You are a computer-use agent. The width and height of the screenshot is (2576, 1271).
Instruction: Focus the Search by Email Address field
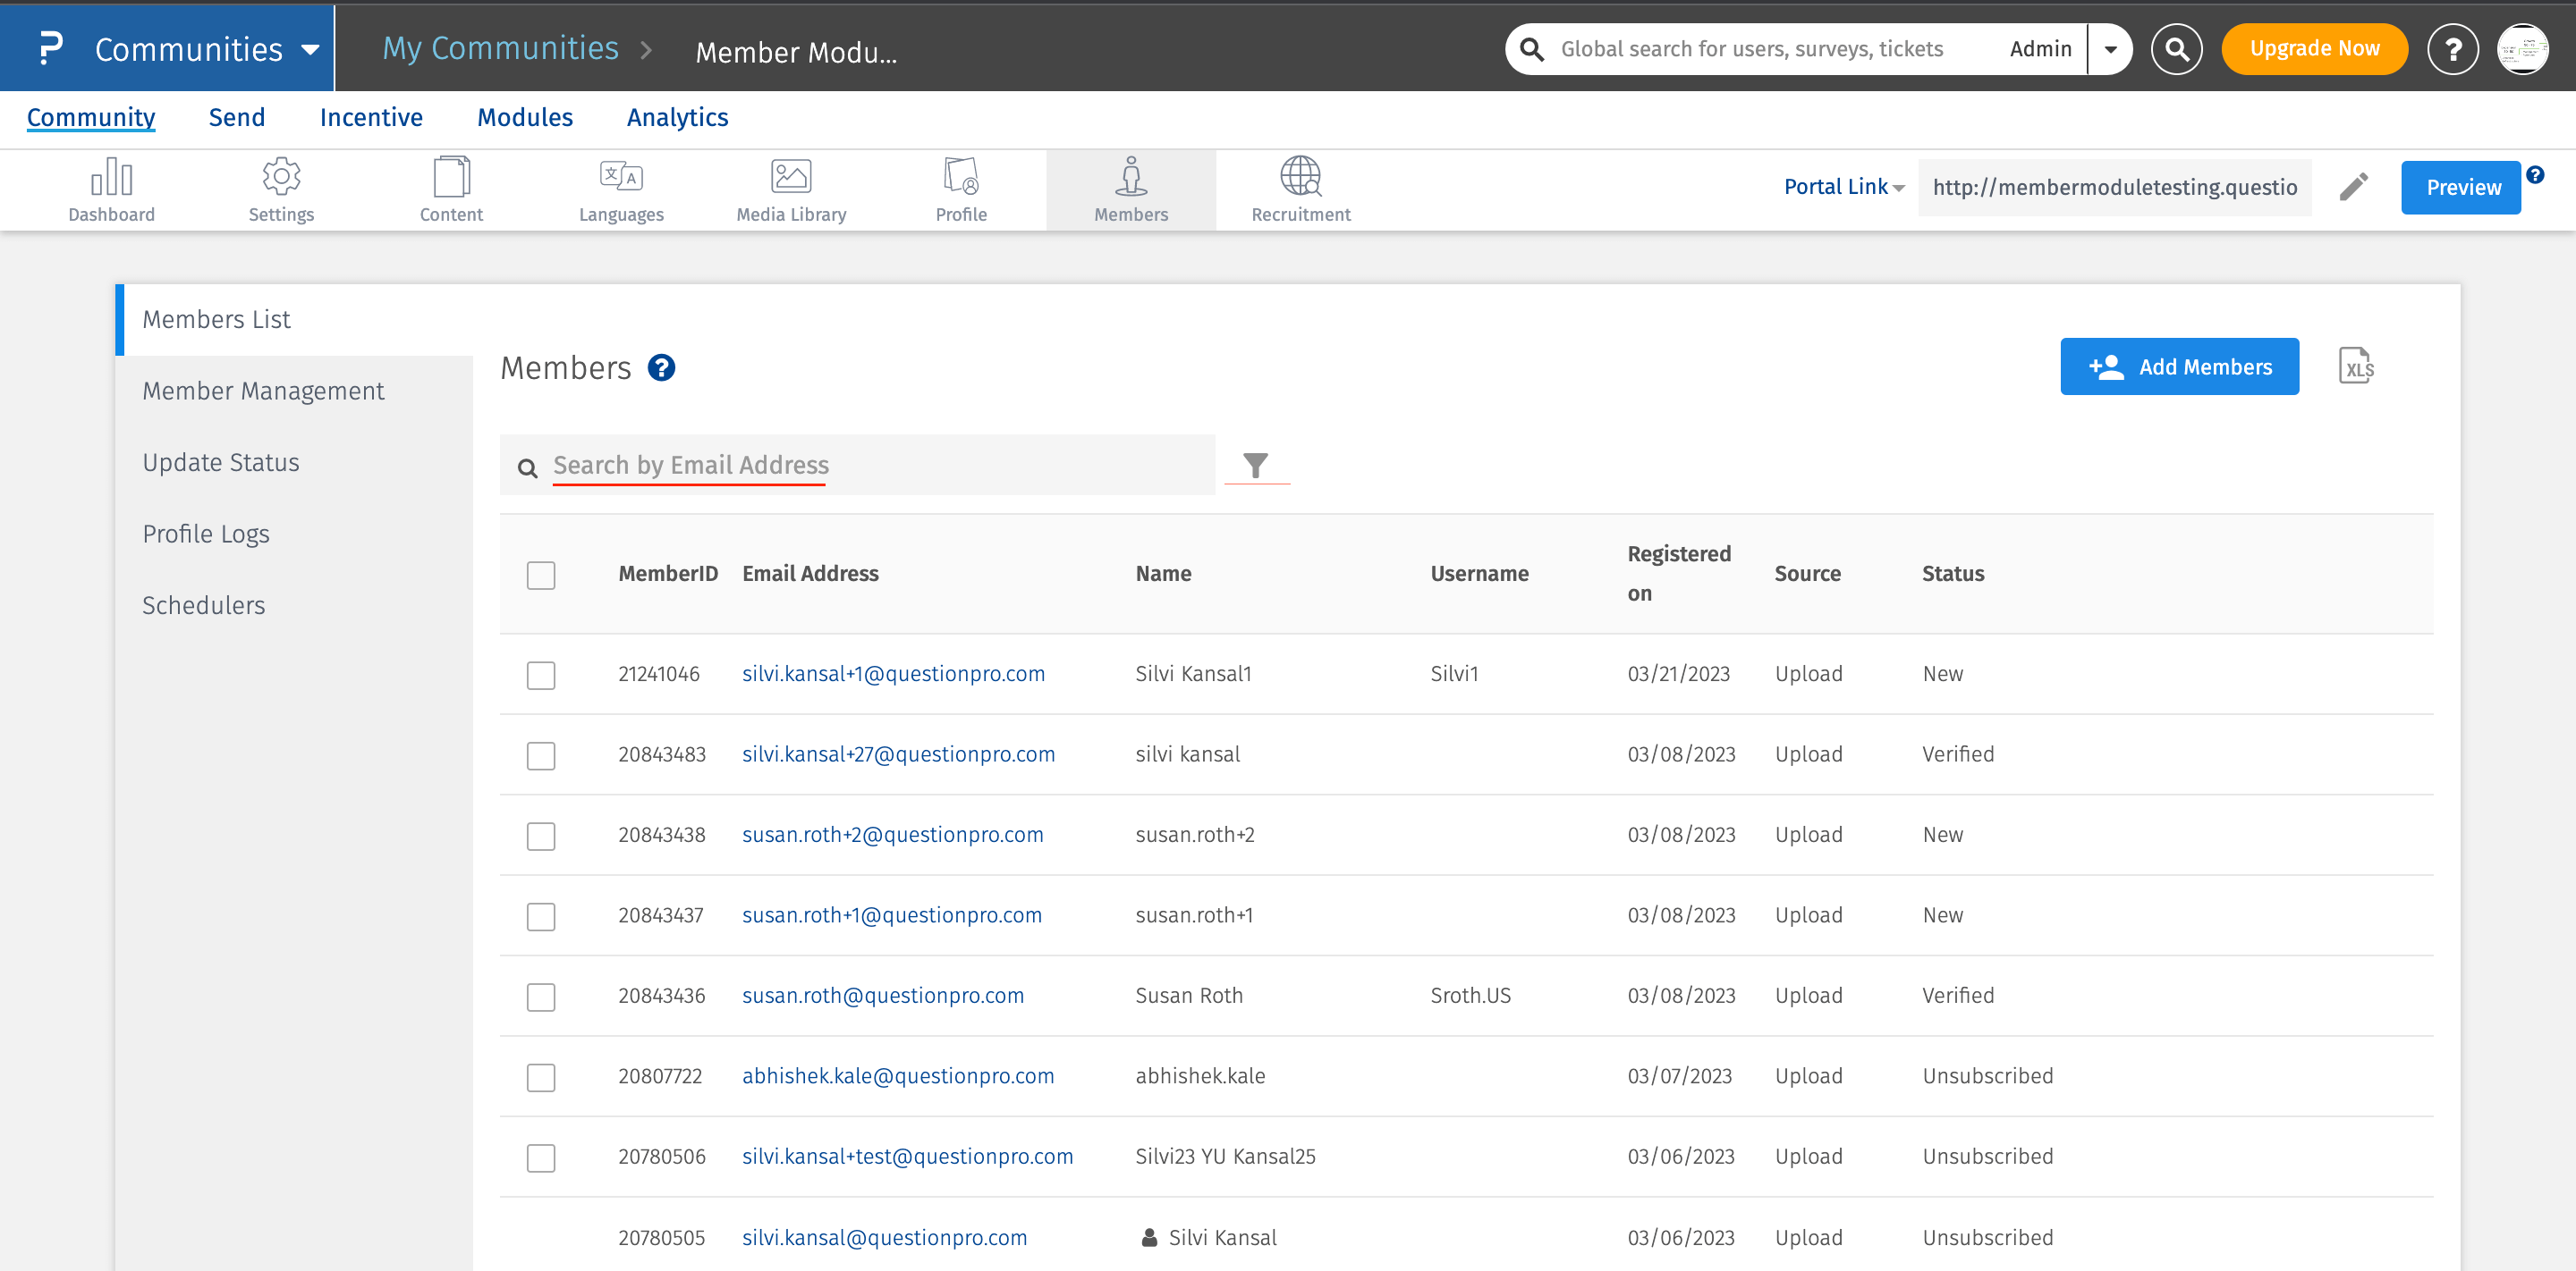[870, 465]
